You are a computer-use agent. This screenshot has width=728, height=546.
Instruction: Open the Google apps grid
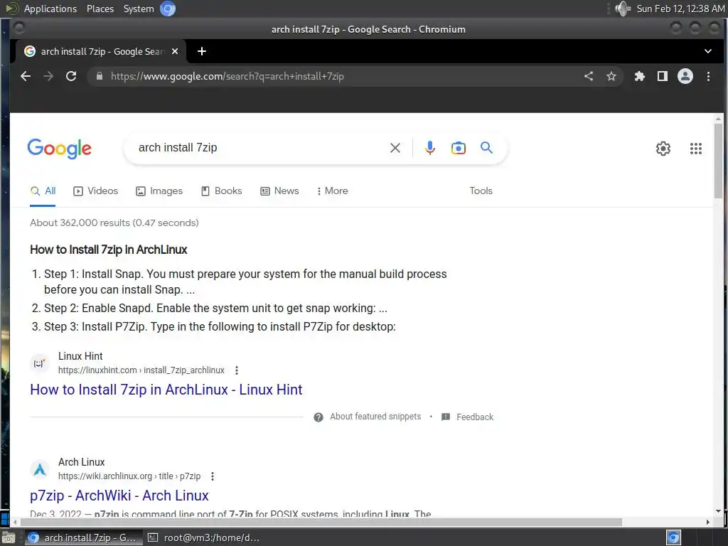pyautogui.click(x=695, y=149)
